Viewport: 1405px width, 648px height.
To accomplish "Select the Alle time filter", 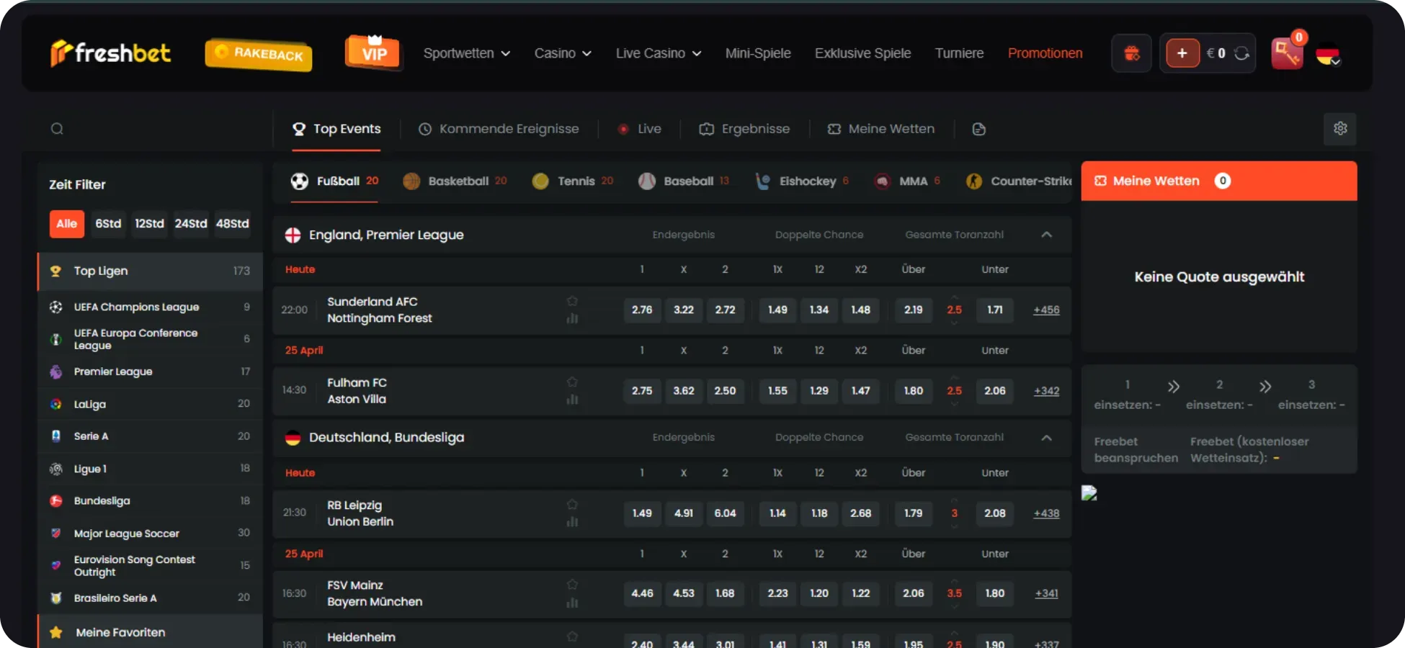I will 67,224.
